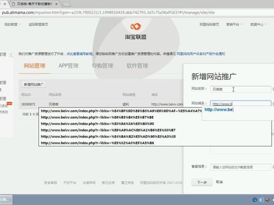Open the 意见反馈 footer link
Viewport: 274px width, 205px height.
pos(108,183)
